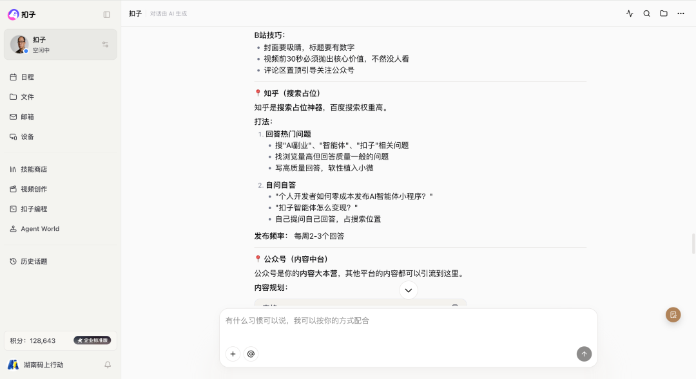Click the 技能商店 library icon

(14, 169)
